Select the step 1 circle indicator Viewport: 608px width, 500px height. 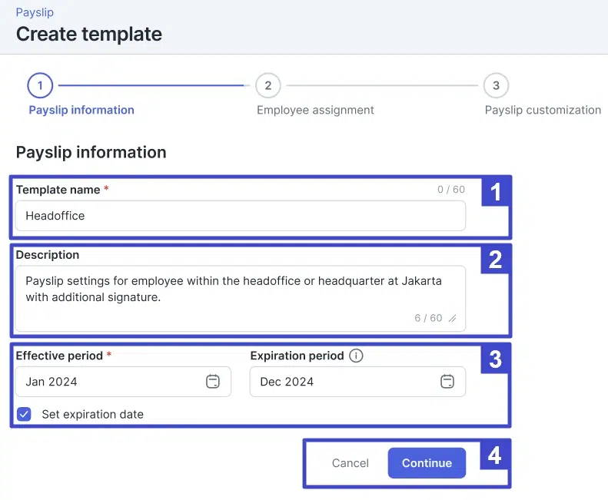(40, 85)
